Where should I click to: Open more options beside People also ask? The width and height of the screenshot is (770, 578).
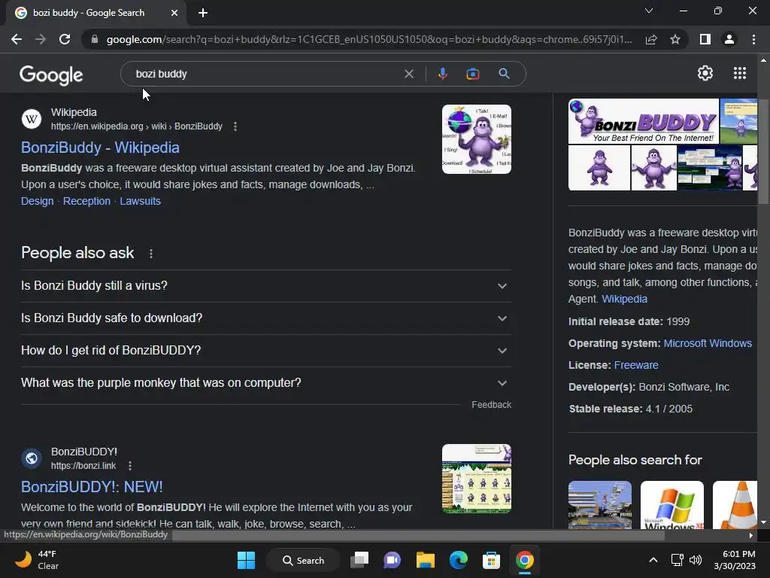click(150, 253)
